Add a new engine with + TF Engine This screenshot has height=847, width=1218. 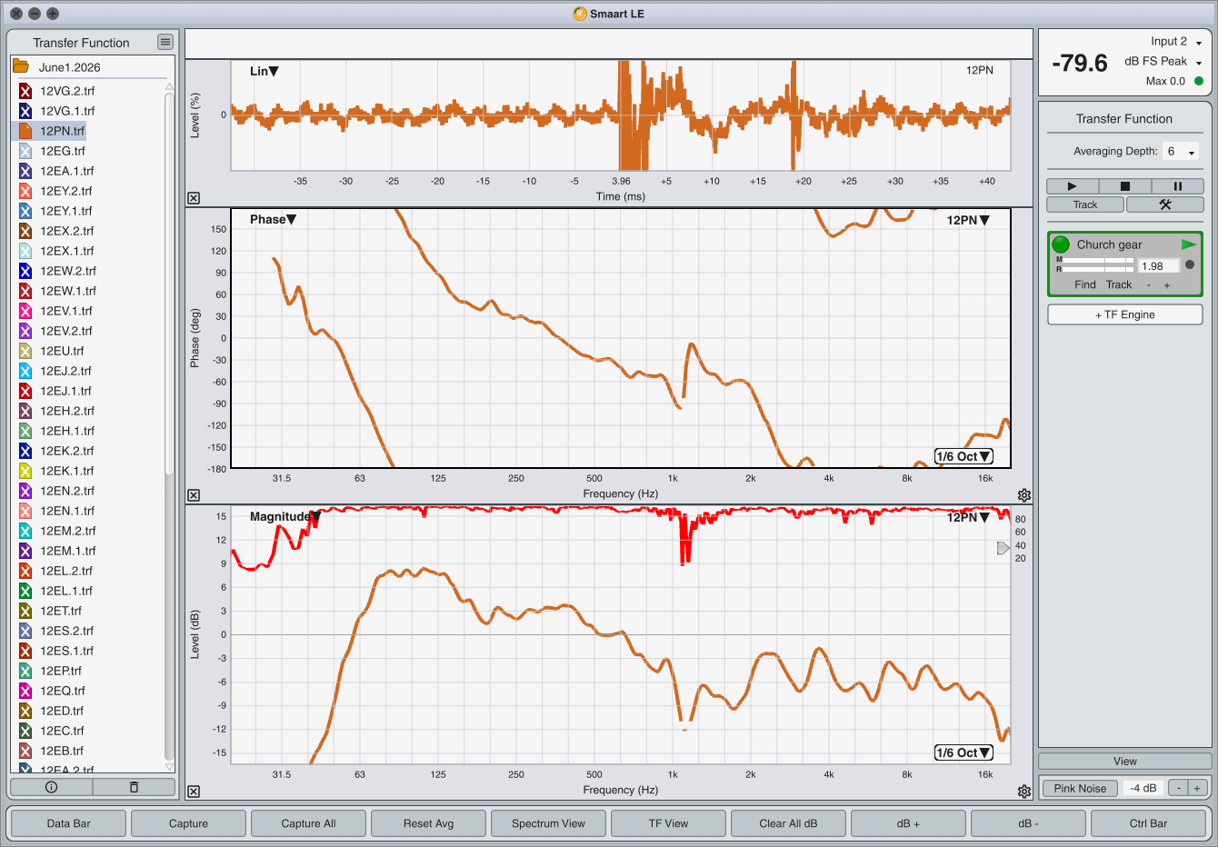tap(1124, 314)
